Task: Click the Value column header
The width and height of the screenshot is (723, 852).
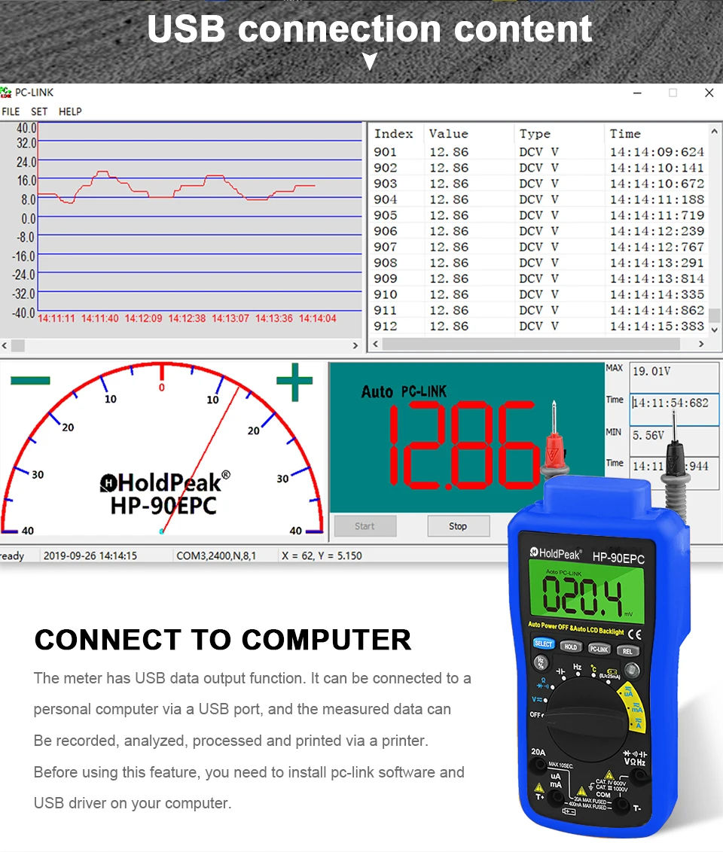Action: coord(448,134)
